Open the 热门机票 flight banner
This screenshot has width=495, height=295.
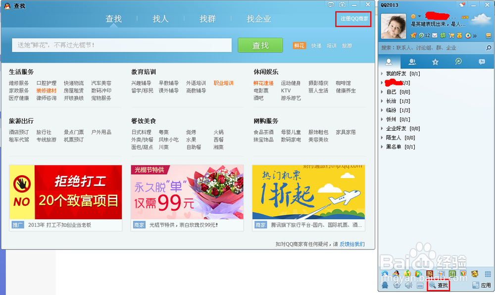coord(308,192)
